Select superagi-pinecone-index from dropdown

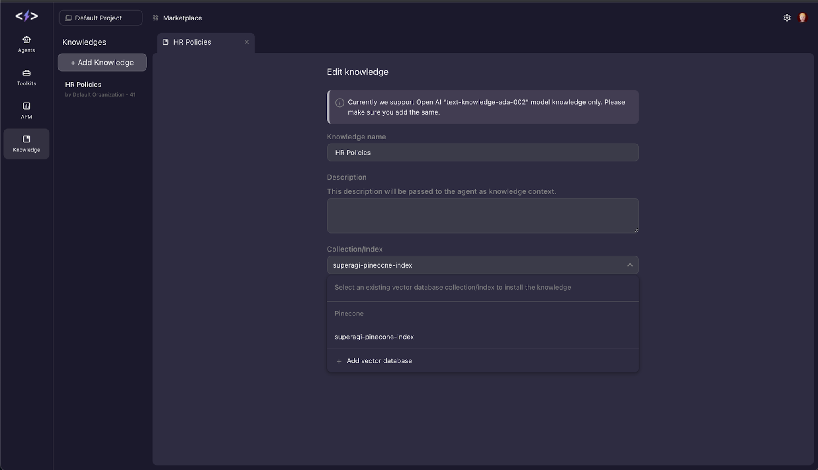[373, 337]
